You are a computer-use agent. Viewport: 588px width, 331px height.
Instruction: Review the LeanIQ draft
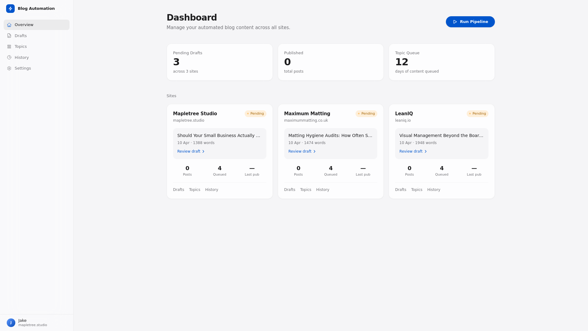413,151
